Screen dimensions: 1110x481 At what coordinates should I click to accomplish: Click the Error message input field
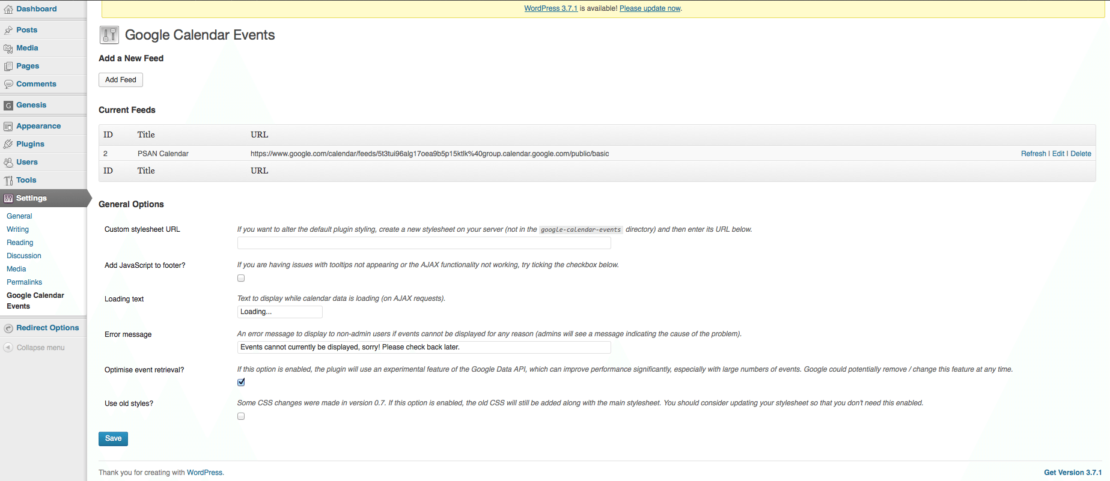(x=424, y=347)
